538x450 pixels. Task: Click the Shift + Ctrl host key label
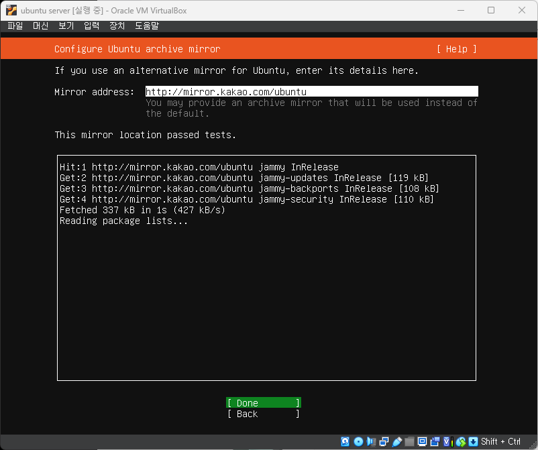point(500,441)
